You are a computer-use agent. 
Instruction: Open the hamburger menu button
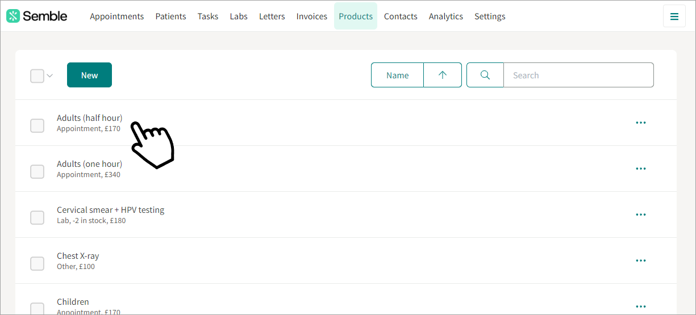pos(674,16)
